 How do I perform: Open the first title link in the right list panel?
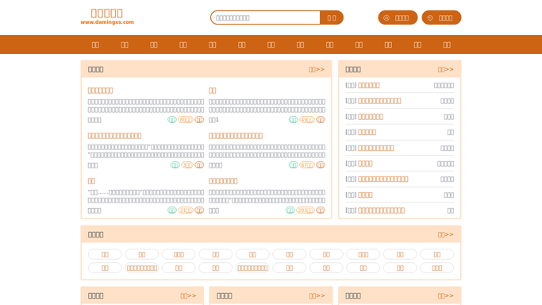point(369,86)
